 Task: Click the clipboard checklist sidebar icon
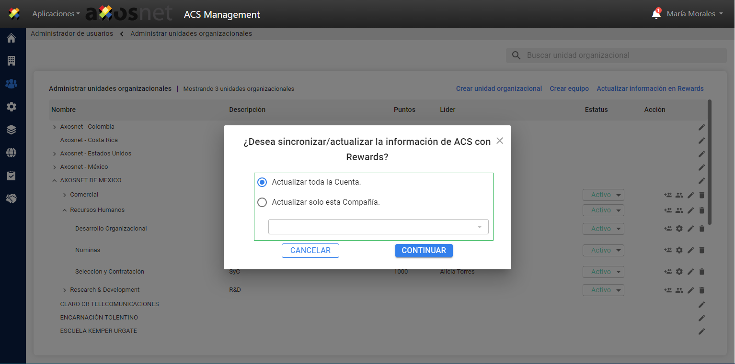[11, 176]
